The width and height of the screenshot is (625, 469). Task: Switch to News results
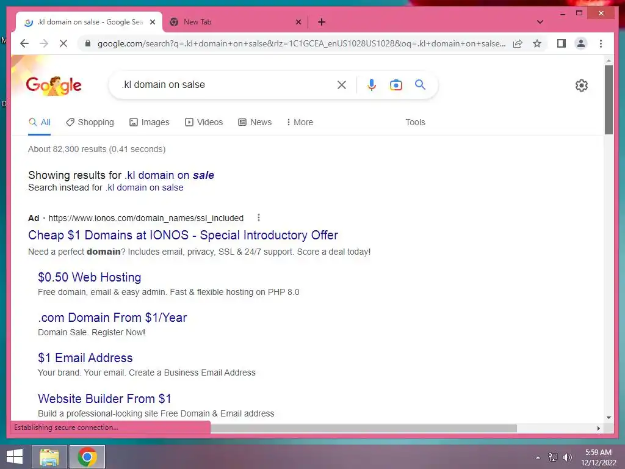point(255,122)
